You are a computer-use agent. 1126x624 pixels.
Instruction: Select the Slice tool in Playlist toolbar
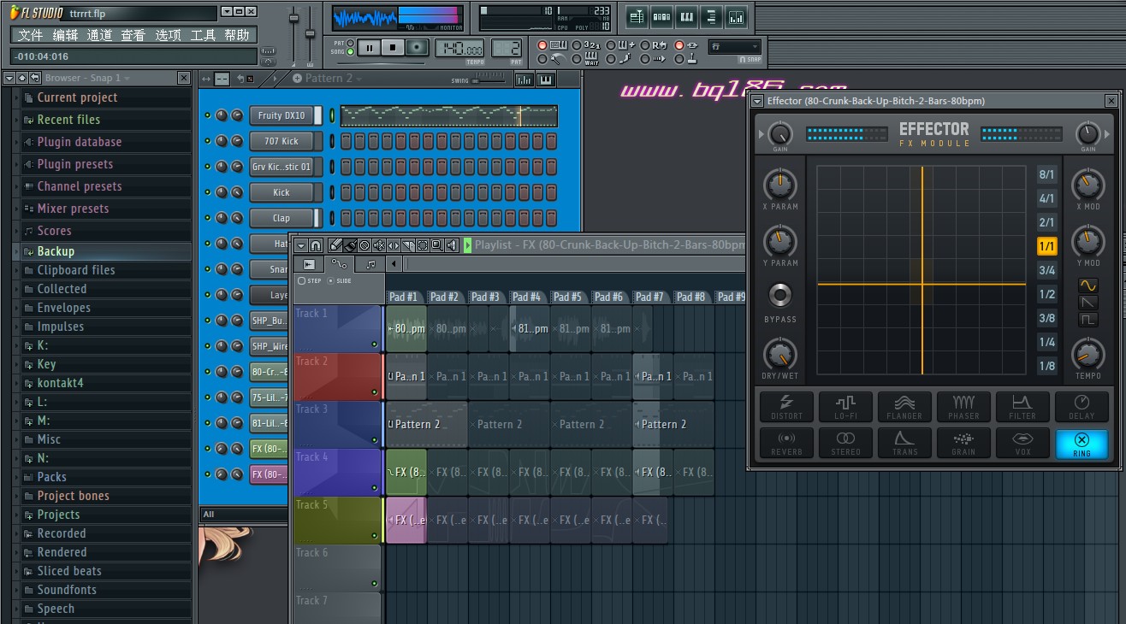pyautogui.click(x=408, y=245)
